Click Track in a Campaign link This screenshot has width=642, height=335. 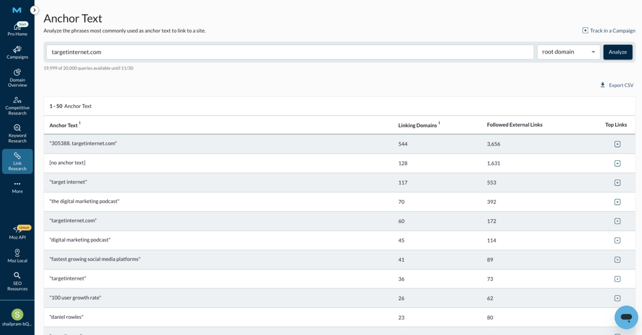(609, 31)
